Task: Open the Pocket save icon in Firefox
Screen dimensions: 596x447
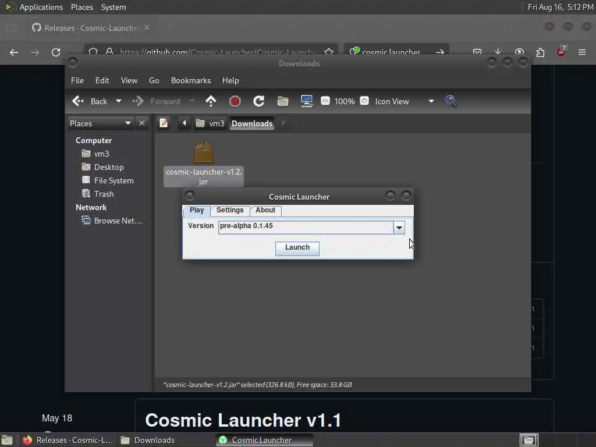Action: [x=477, y=52]
